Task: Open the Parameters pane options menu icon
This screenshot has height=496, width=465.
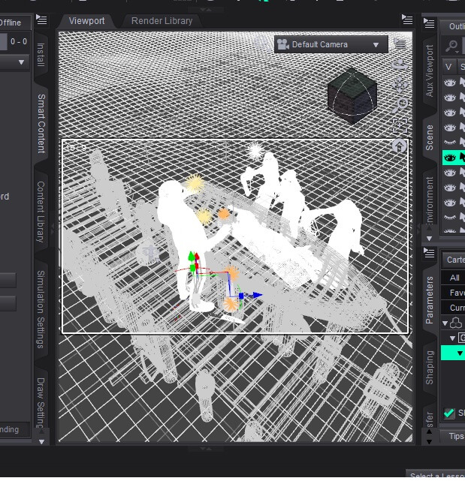Action: 429,253
